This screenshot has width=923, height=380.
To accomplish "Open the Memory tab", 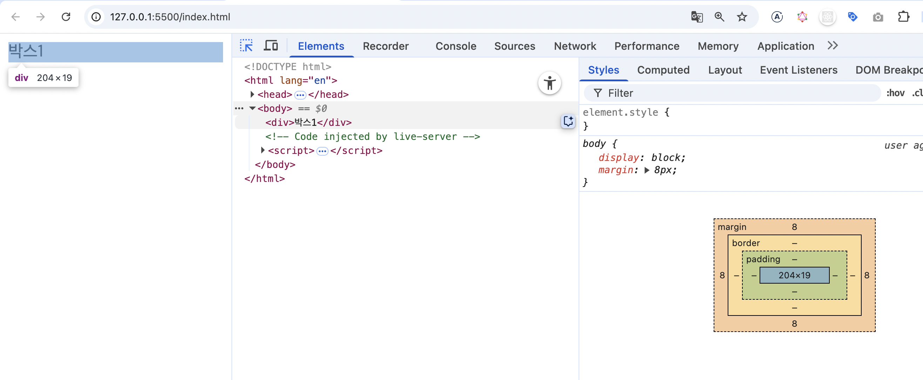I will tap(718, 46).
